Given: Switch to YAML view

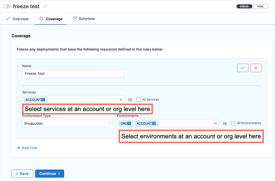Looking at the screenshot, I should 260,7.
